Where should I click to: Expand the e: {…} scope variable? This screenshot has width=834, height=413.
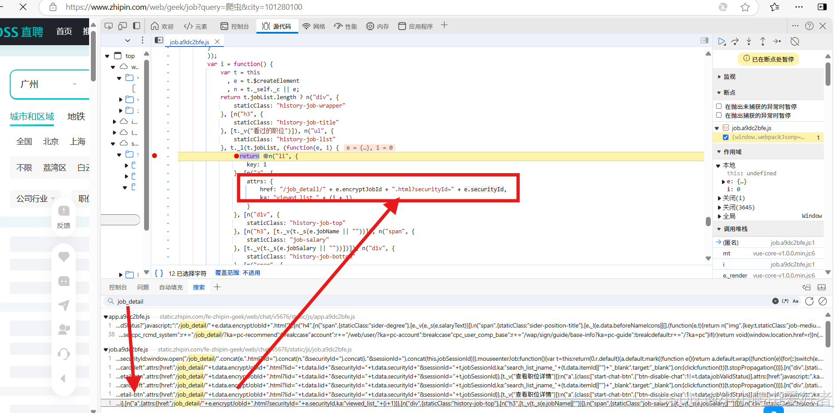[724, 181]
